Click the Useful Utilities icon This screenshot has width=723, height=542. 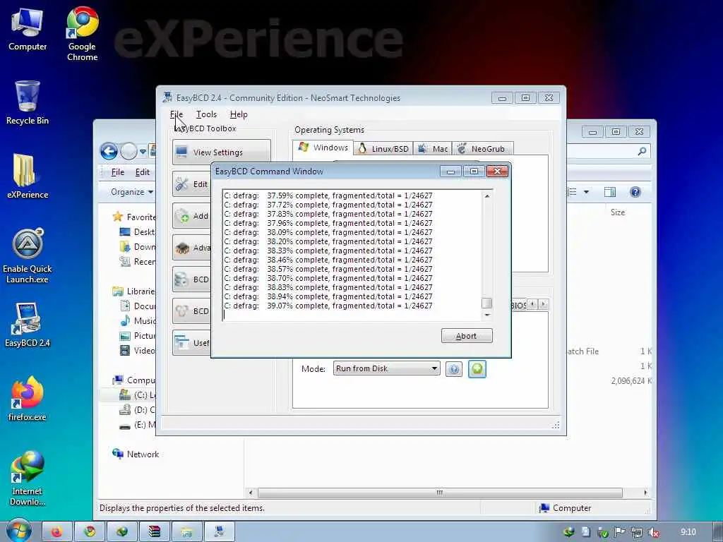coord(181,343)
